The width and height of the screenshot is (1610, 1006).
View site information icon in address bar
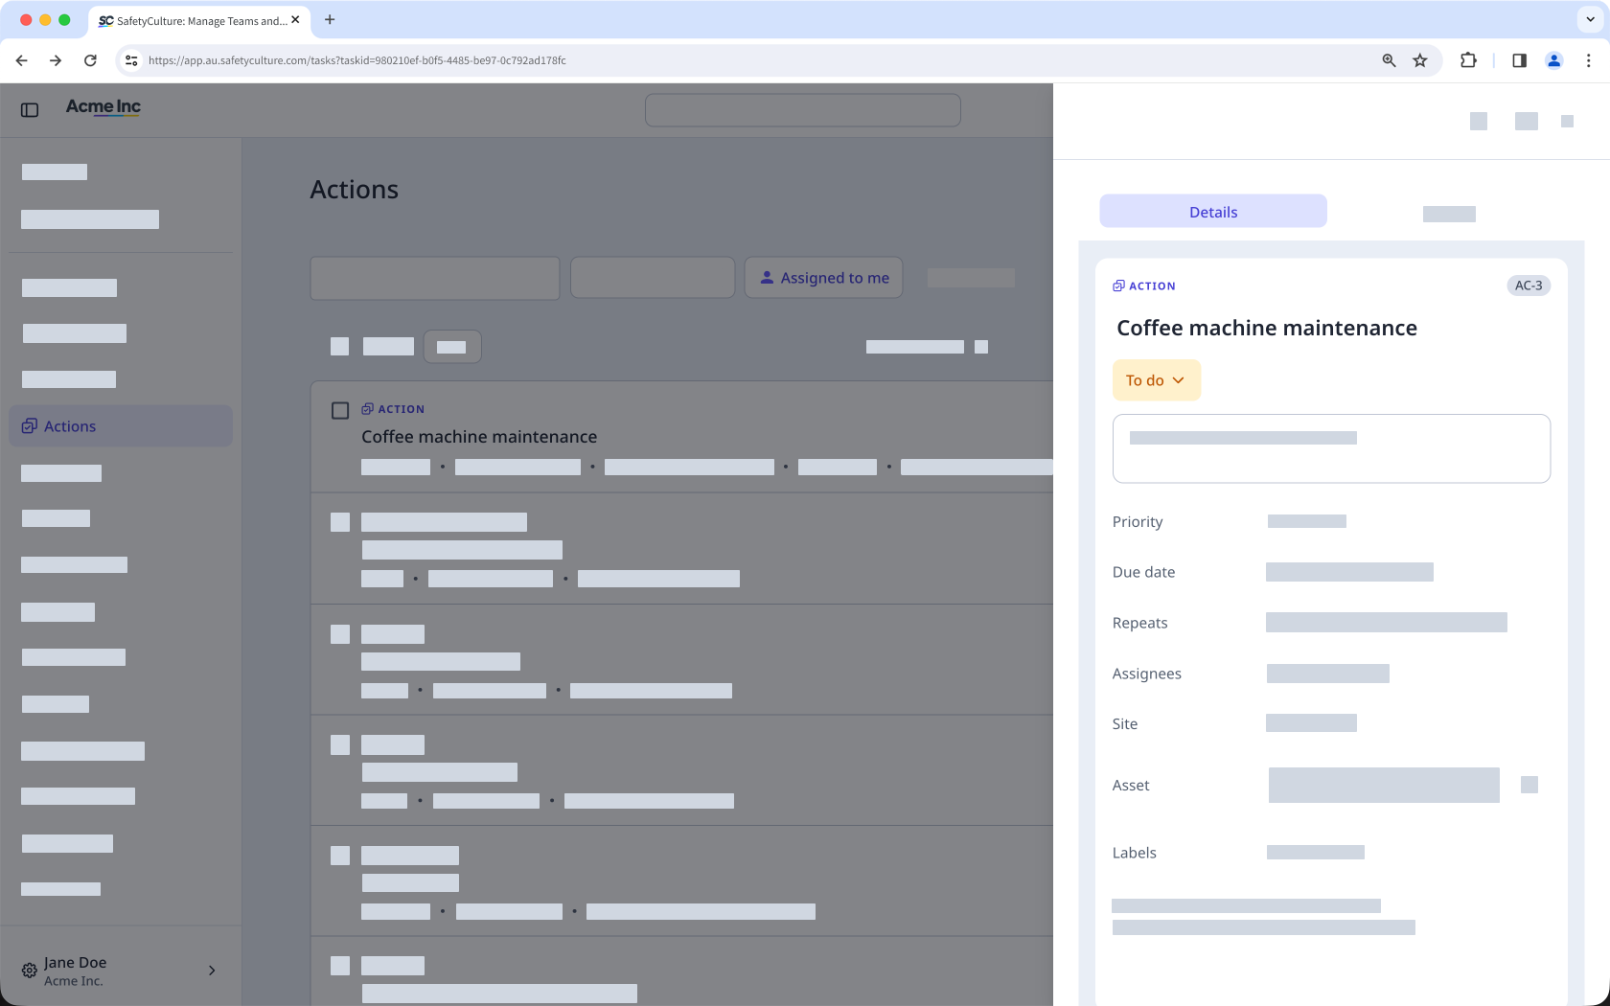(131, 60)
